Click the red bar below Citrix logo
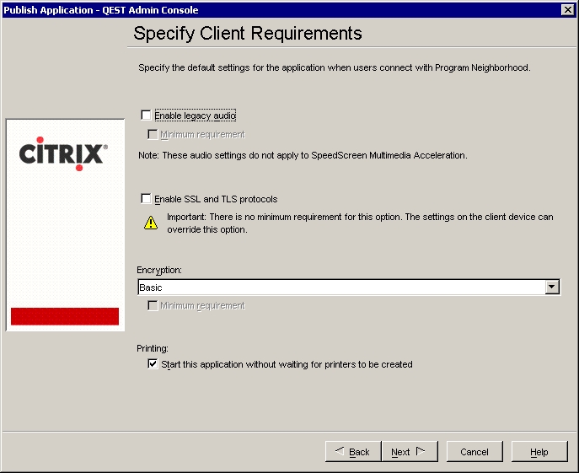Image resolution: width=579 pixels, height=473 pixels. [x=64, y=316]
